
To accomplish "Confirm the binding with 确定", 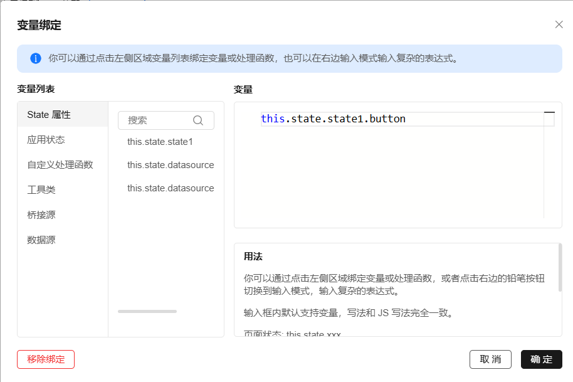I will tap(541, 359).
